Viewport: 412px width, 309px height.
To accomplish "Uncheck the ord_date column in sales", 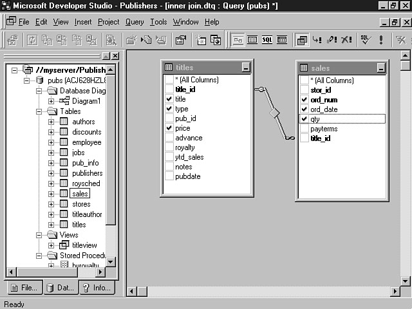I will (x=304, y=109).
